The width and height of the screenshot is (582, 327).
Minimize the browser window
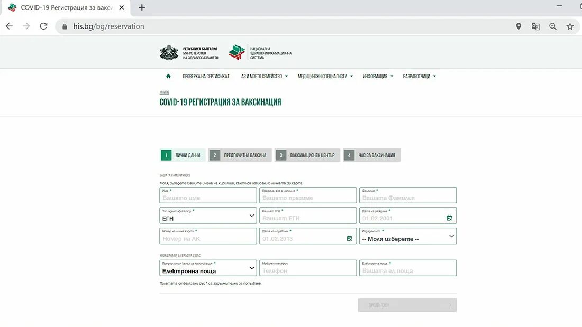[x=559, y=6]
